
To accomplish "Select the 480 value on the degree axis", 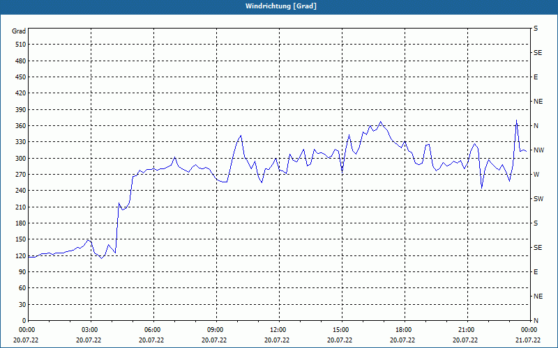I will point(21,61).
